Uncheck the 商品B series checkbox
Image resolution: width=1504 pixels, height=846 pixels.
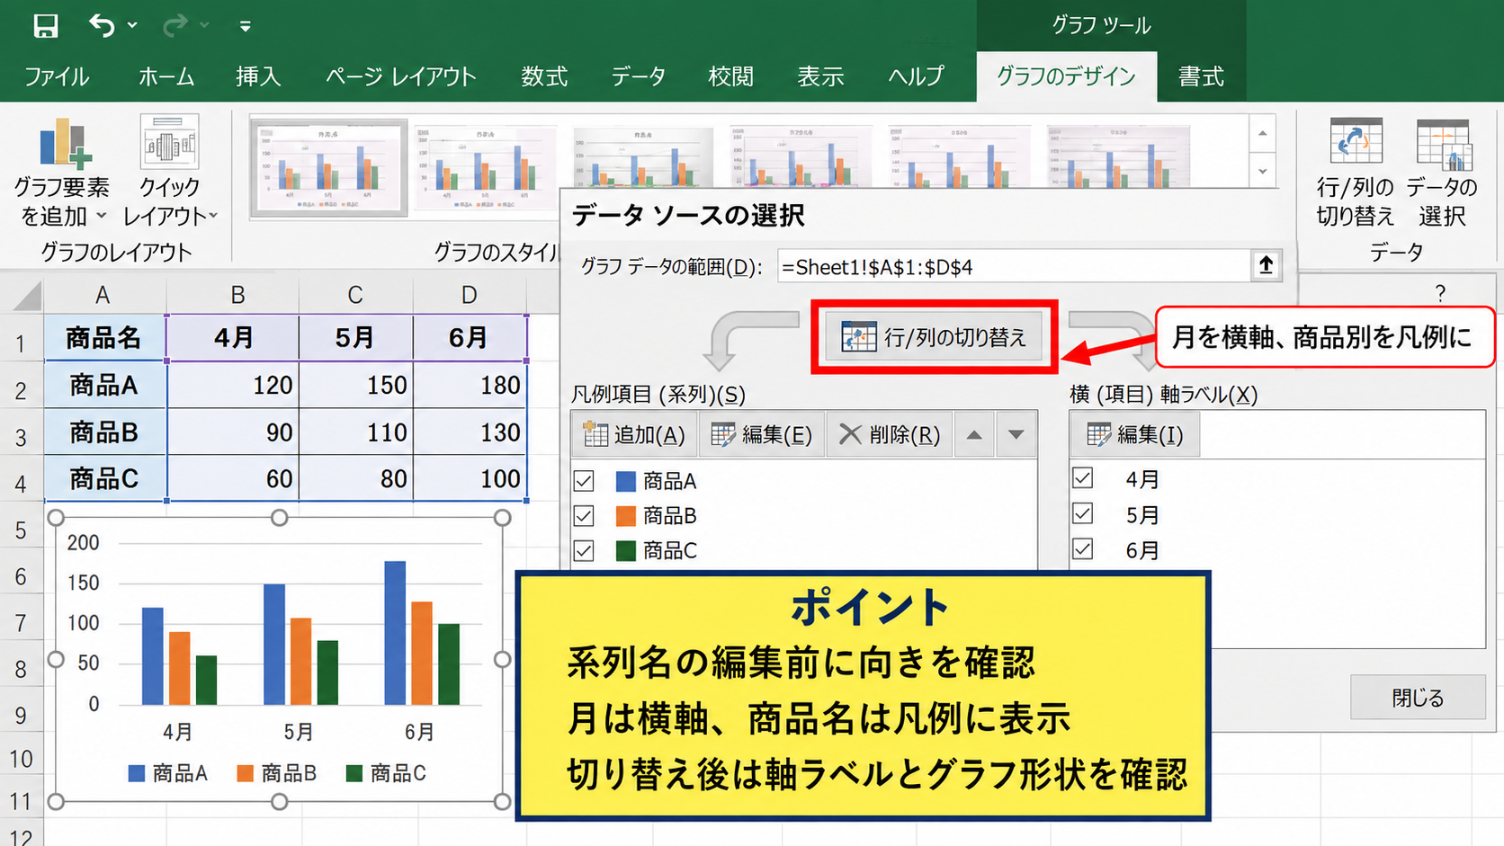click(584, 516)
